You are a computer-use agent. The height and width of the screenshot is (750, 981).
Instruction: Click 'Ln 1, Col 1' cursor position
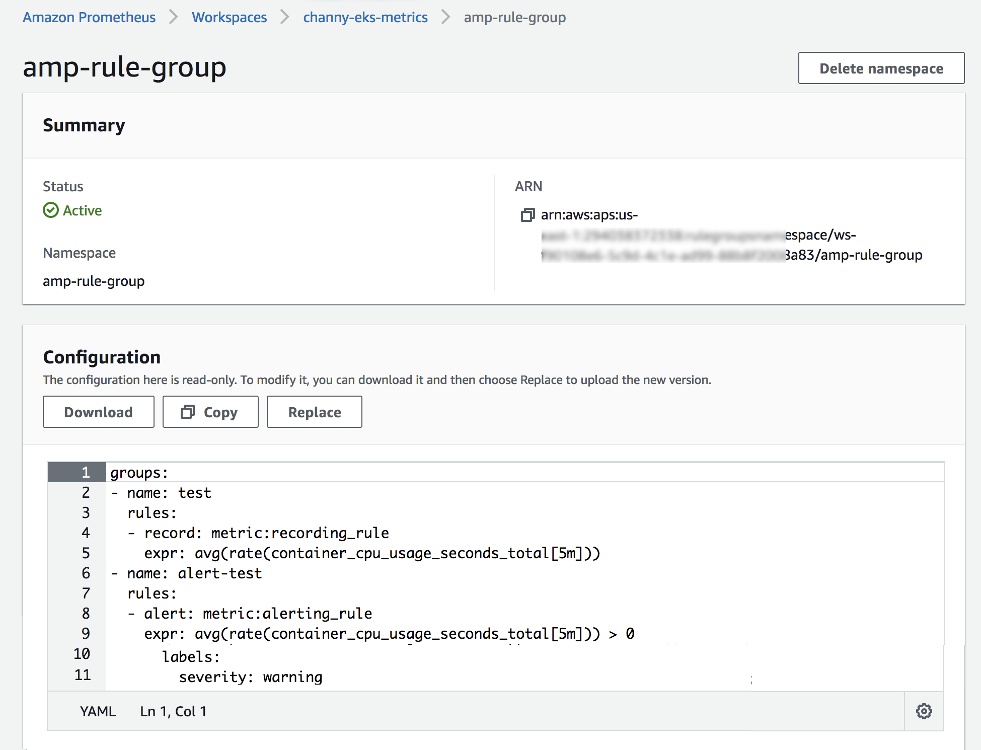pos(173,711)
